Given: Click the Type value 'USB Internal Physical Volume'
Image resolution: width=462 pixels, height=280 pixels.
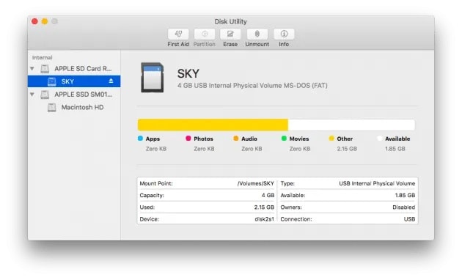Looking at the screenshot, I should (x=377, y=183).
